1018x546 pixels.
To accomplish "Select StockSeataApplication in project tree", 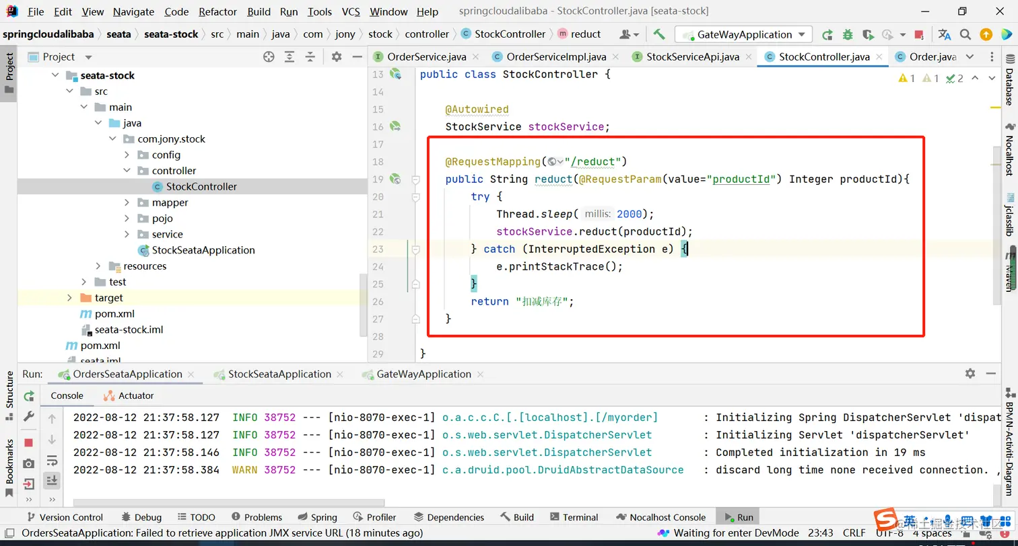I will pos(203,250).
